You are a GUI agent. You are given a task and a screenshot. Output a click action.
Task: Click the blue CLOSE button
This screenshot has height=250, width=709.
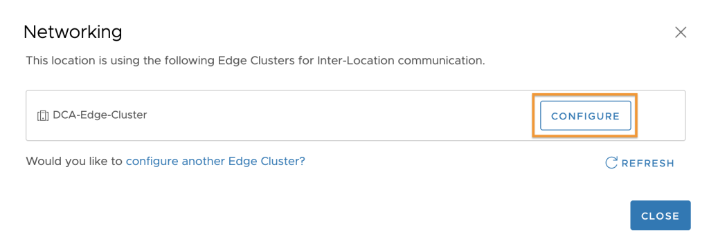(x=660, y=215)
